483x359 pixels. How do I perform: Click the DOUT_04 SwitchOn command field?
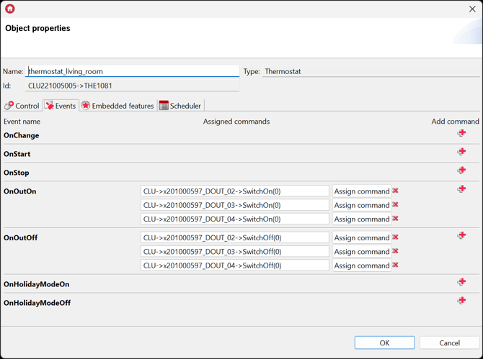click(x=234, y=219)
